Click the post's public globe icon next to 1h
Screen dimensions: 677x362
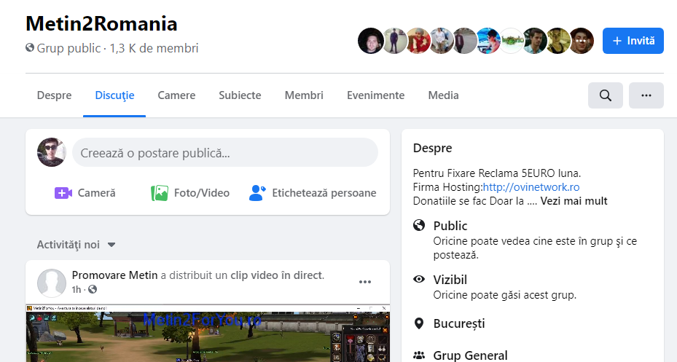click(x=93, y=289)
